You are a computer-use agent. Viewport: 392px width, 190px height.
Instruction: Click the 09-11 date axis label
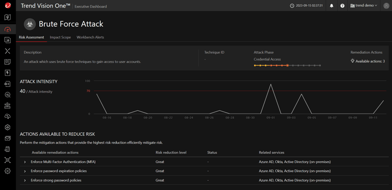click(373, 117)
